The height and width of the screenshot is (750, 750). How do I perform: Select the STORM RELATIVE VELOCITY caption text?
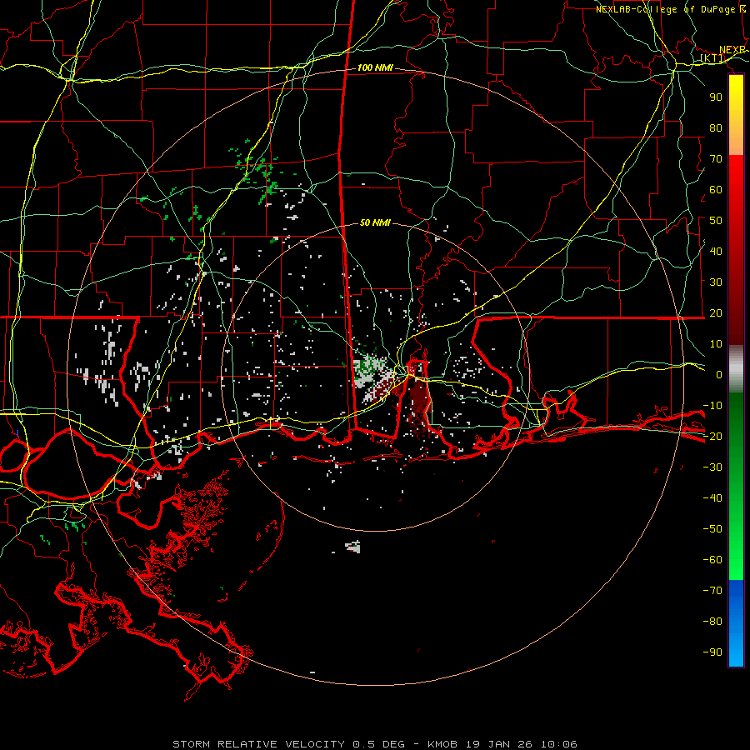[x=258, y=744]
